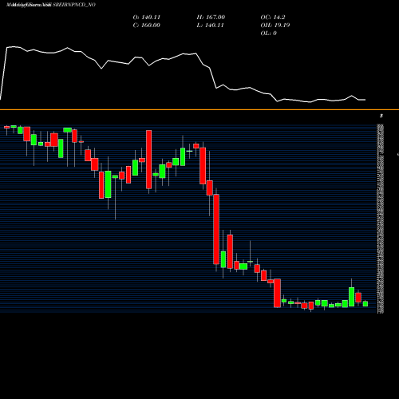Select the high value H: 167.00
The image size is (399, 399).
tap(211, 18)
